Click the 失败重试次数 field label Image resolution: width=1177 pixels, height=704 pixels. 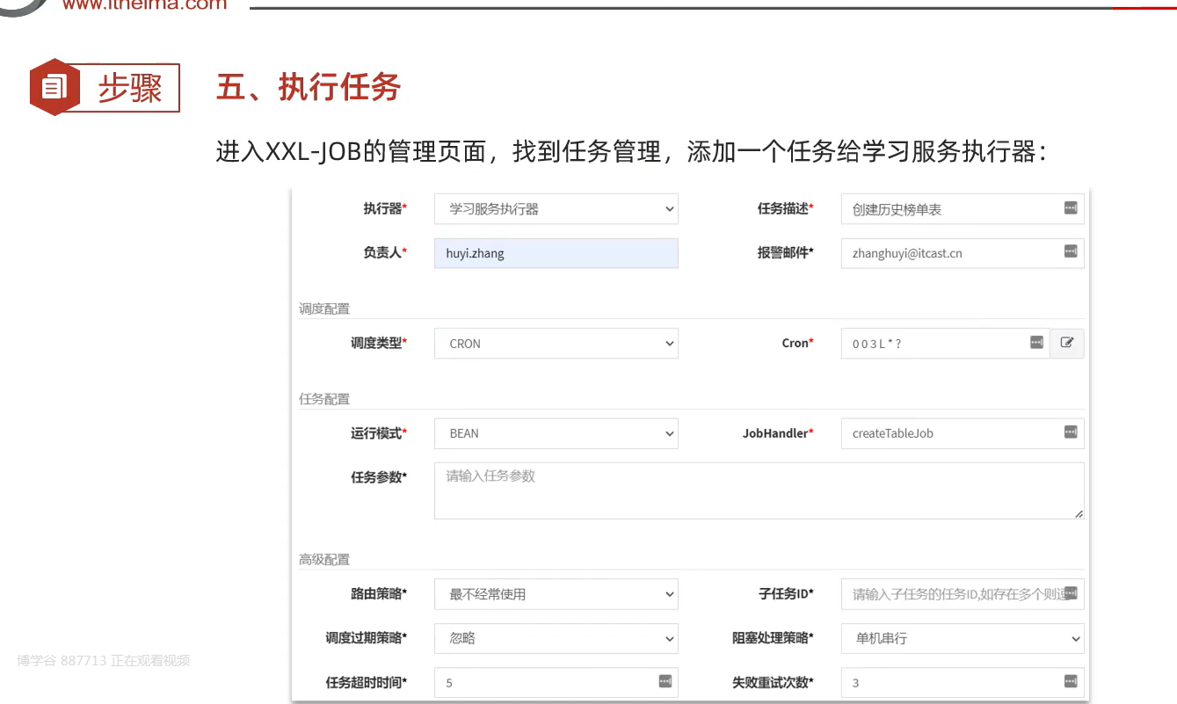coord(774,682)
